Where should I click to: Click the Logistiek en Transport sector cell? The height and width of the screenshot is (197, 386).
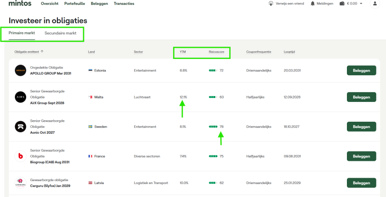pyautogui.click(x=151, y=183)
